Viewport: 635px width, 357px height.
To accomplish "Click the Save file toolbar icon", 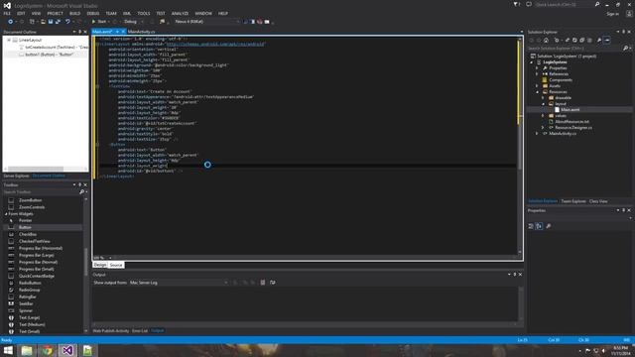I will pos(51,22).
